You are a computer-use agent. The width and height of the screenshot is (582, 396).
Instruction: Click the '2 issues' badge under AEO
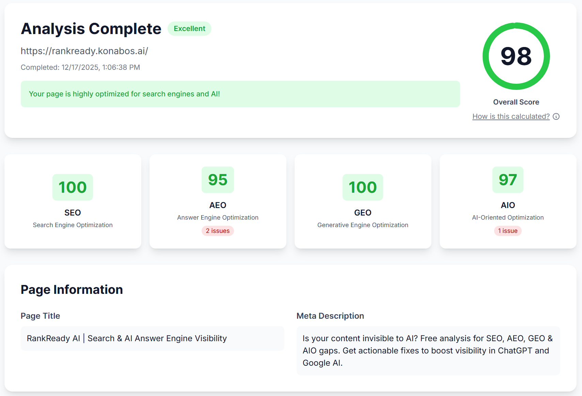click(218, 231)
